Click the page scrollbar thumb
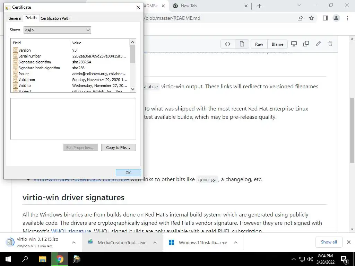The height and width of the screenshot is (266, 355). pyautogui.click(x=352, y=130)
